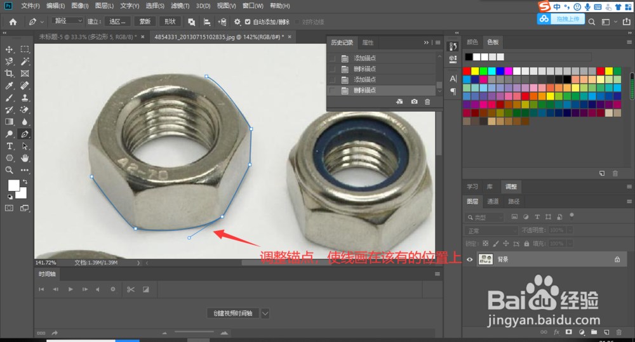Select the Rectangular Marquee tool

[x=25, y=49]
